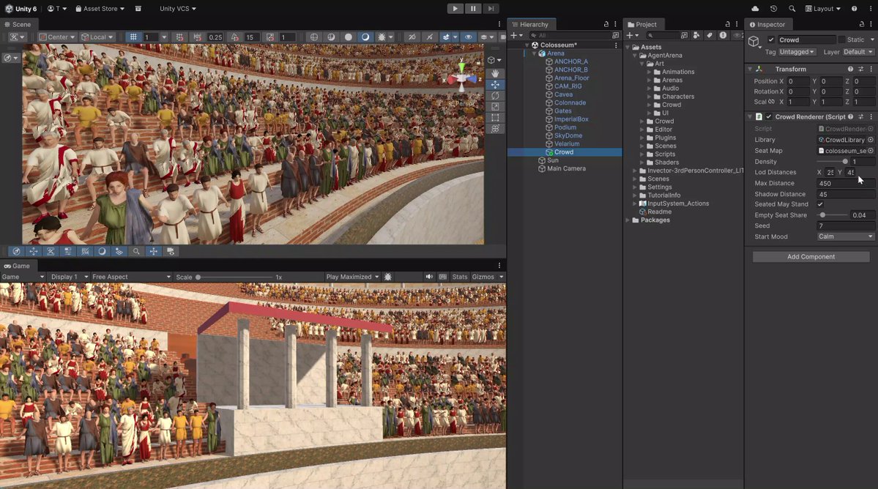Select the Rotate tool in Scene overlay
This screenshot has width=878, height=489.
pos(495,96)
